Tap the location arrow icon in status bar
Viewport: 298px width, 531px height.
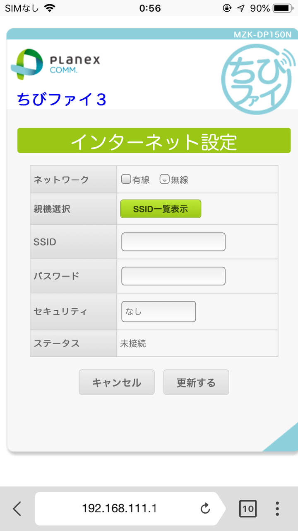click(x=241, y=8)
